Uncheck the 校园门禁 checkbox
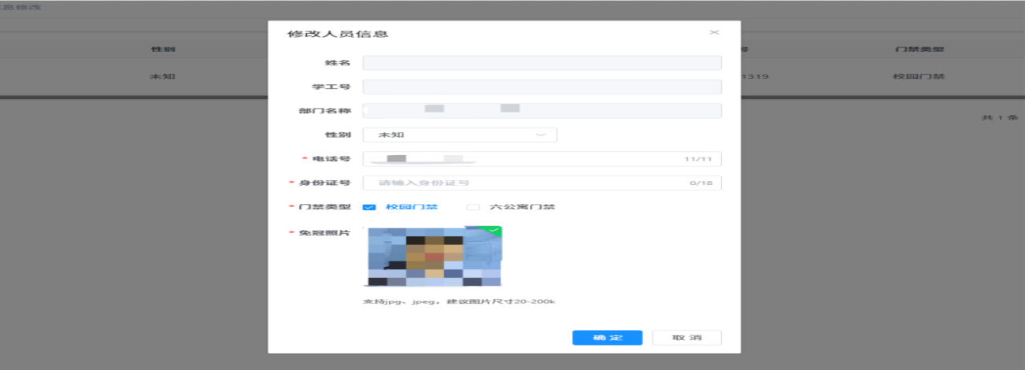This screenshot has height=370, width=1025. click(x=368, y=208)
